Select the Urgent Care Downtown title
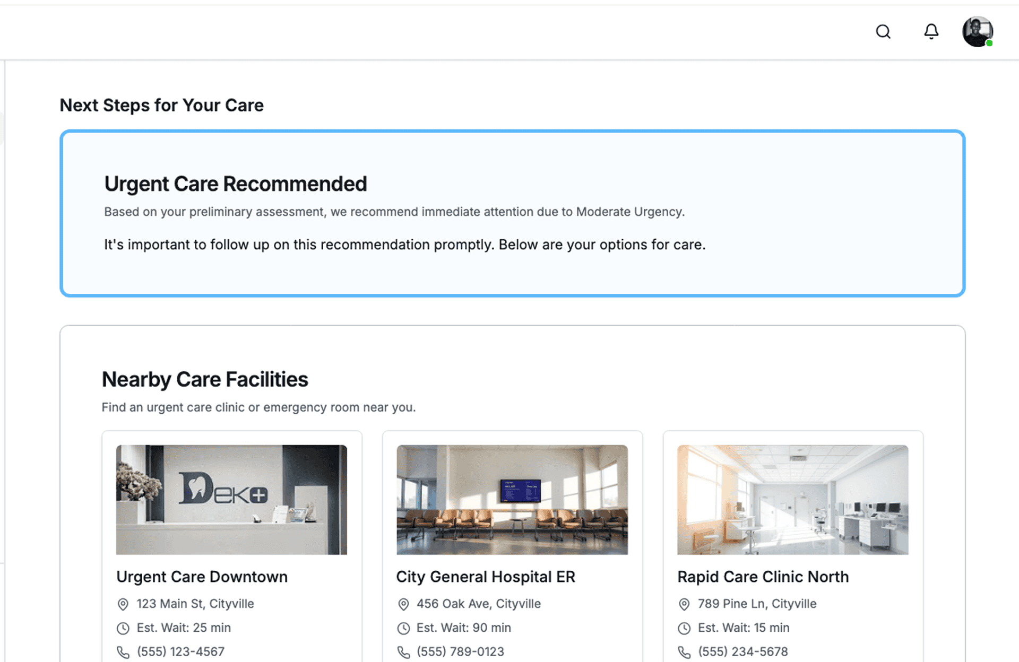 202,577
